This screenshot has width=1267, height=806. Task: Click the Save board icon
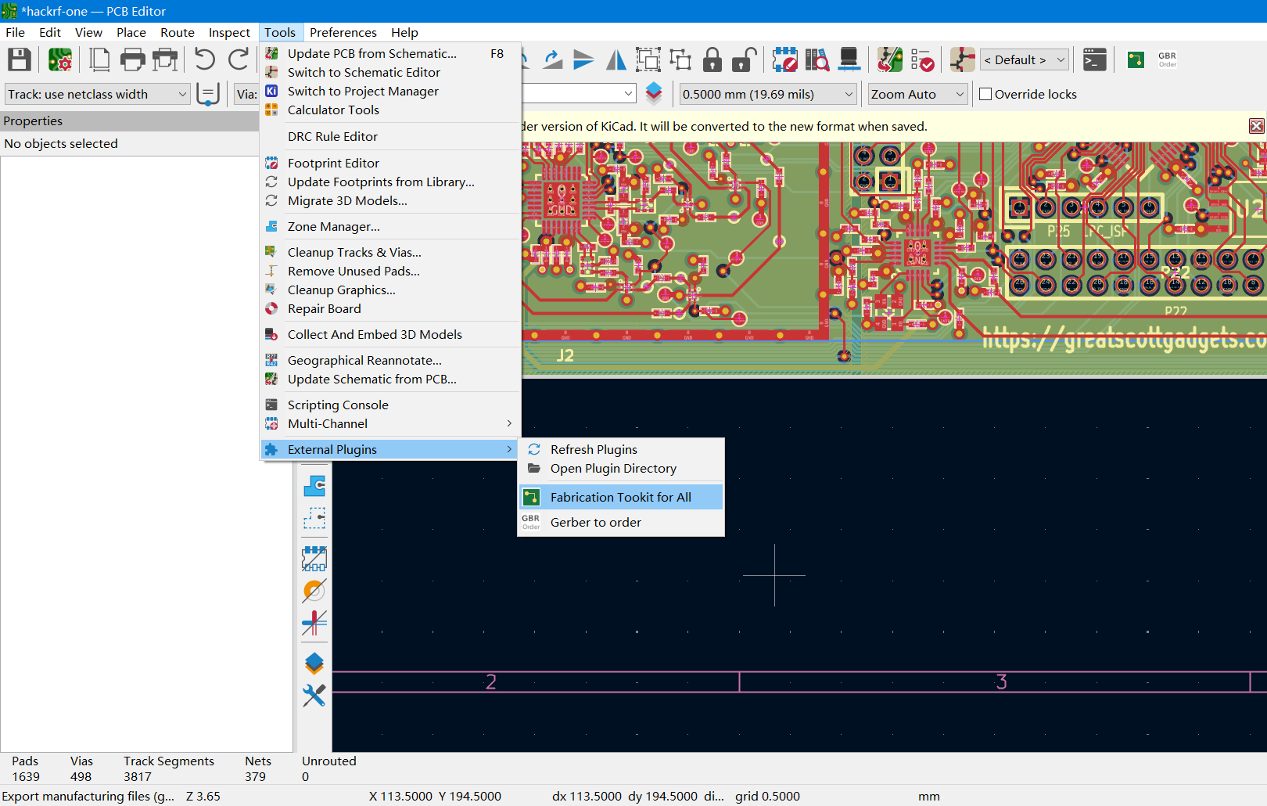[20, 60]
